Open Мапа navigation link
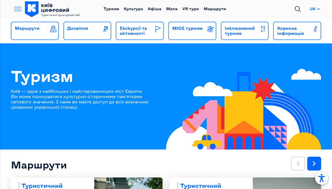Screen dimensions: 332x189 pos(172,9)
